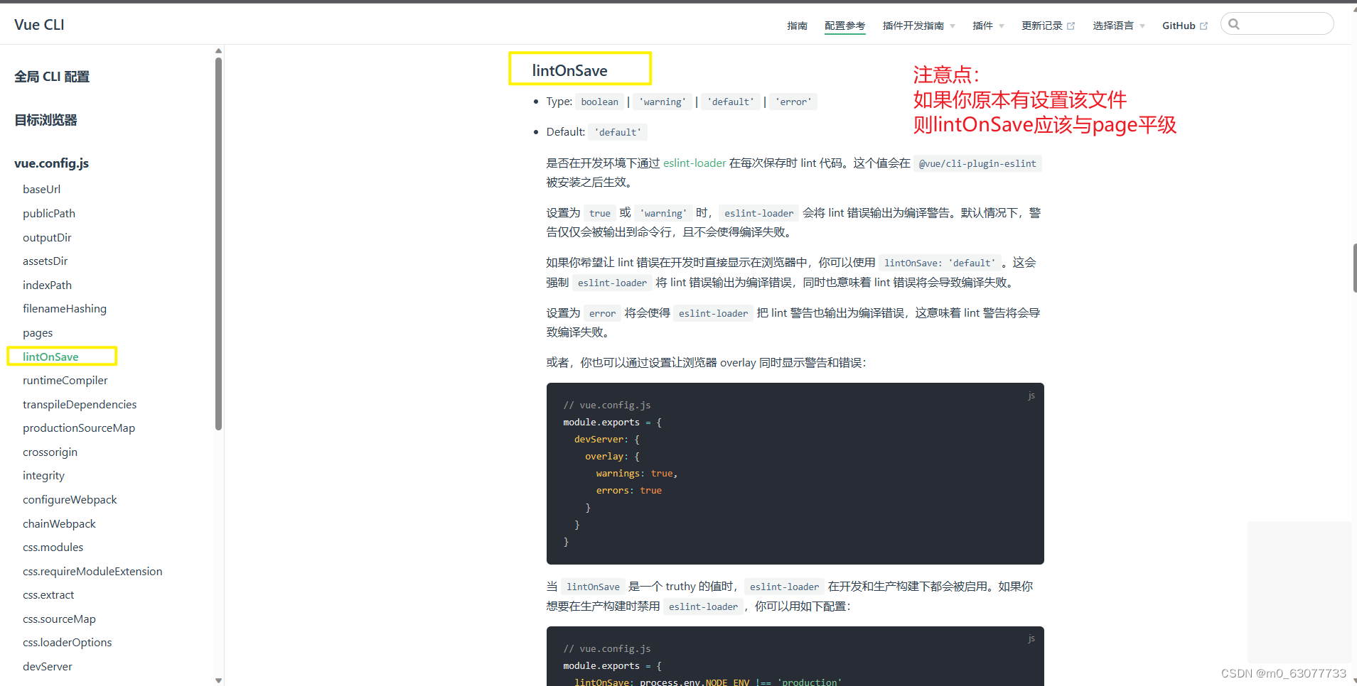Click the Vue CLI home title
This screenshot has width=1357, height=686.
pos(39,25)
